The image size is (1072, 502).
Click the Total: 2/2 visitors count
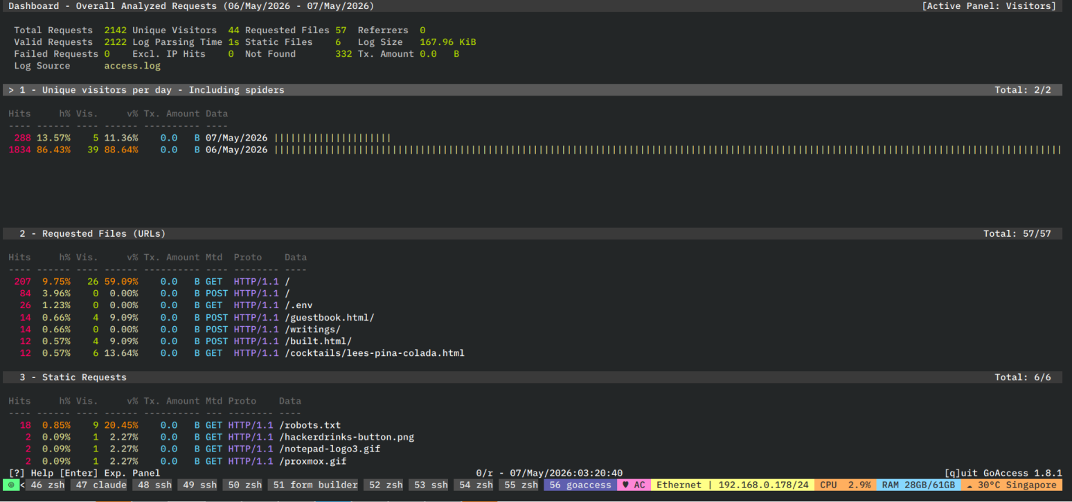coord(1023,90)
